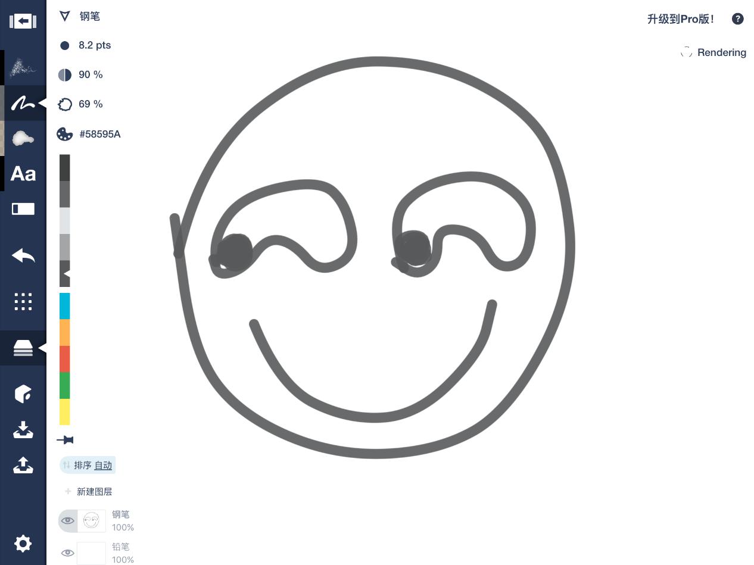This screenshot has height=565, width=754.
Task: Select the green color swatch
Action: coord(65,385)
